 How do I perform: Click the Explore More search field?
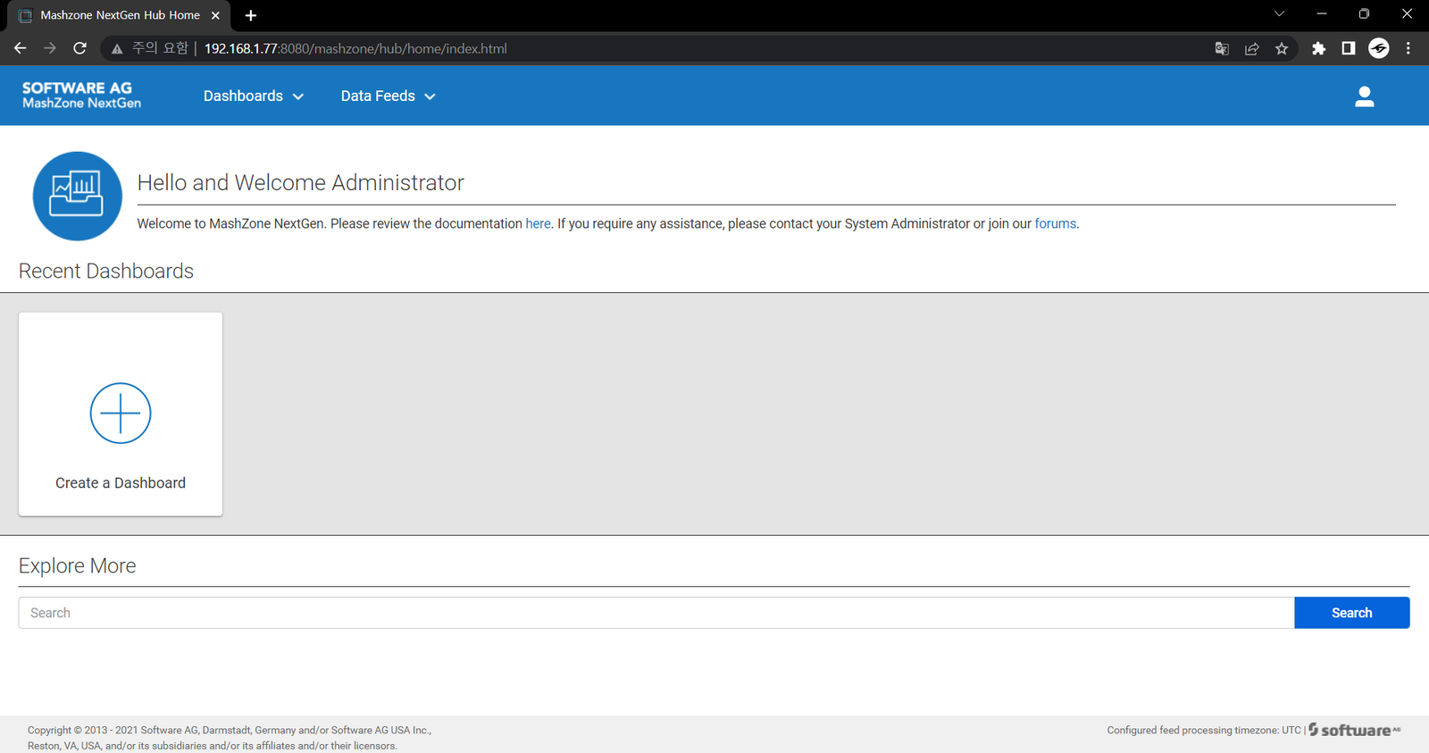[656, 613]
